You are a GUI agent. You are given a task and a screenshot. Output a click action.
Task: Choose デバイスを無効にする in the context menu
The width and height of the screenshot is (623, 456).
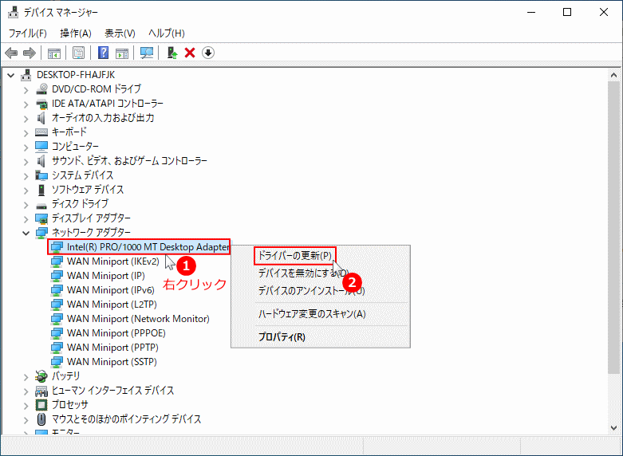(320, 273)
